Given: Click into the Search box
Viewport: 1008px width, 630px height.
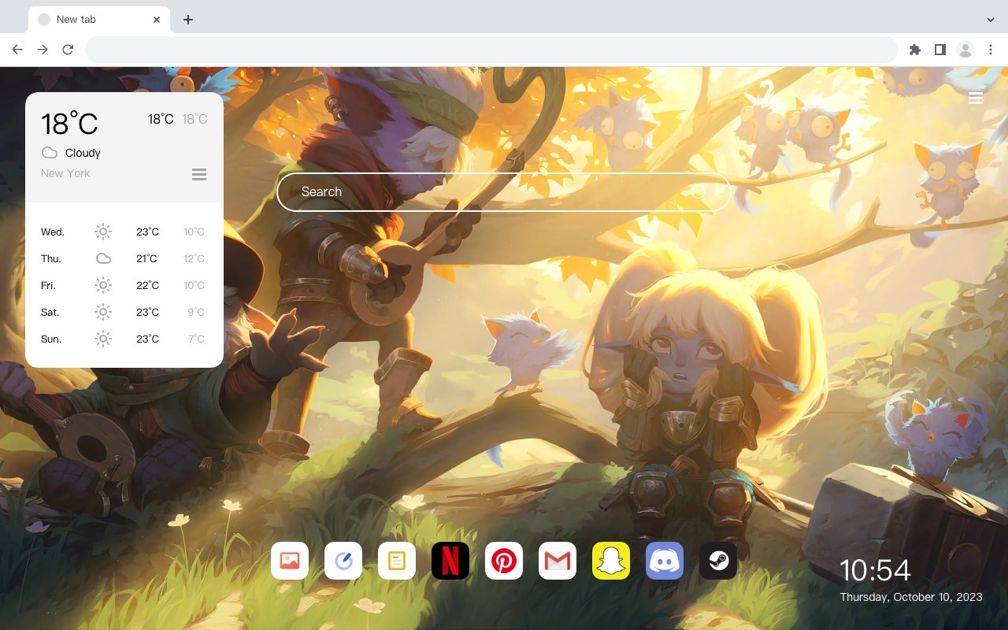Looking at the screenshot, I should coord(504,191).
